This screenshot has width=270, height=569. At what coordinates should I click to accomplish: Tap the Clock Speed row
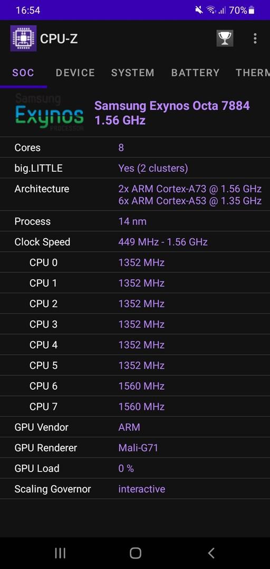click(135, 242)
